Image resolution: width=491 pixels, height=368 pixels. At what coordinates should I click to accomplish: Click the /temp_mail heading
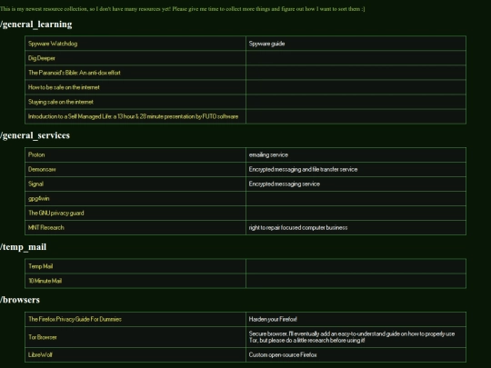[x=23, y=247]
